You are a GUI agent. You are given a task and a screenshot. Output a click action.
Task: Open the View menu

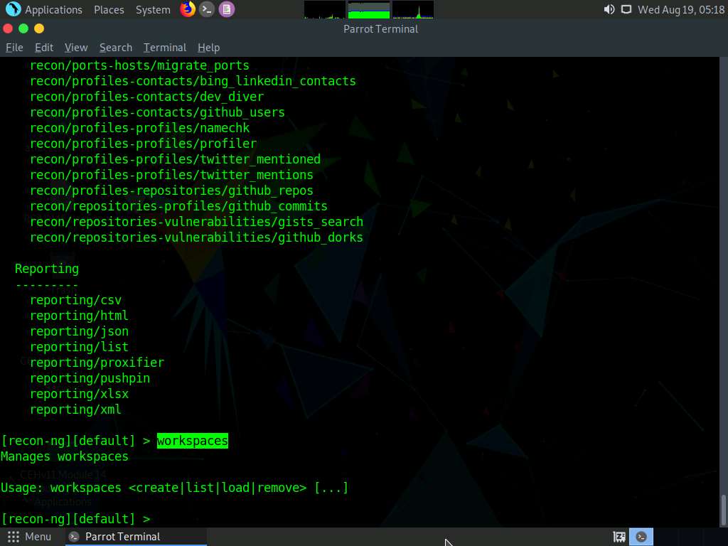(76, 48)
